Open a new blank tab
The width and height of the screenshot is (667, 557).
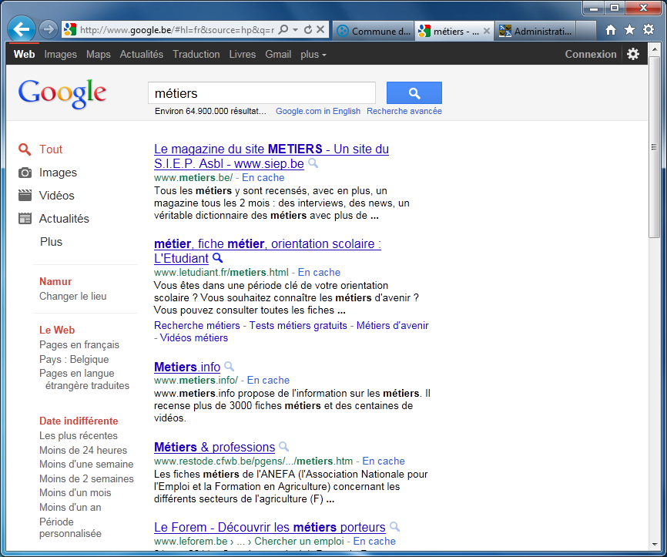point(586,31)
